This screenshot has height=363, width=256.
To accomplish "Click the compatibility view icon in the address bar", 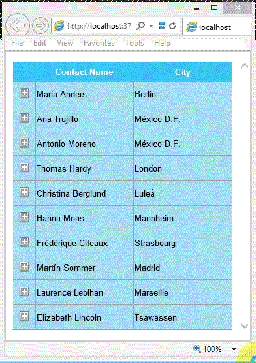I will pos(163,25).
